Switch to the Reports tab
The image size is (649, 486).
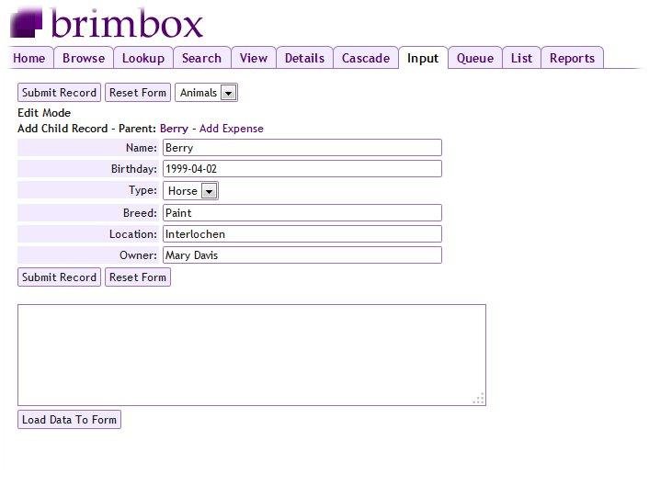[572, 58]
